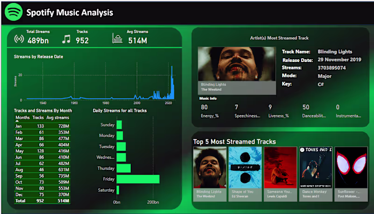Click the Music Info label
The height and width of the screenshot is (214, 374).
pyautogui.click(x=208, y=98)
